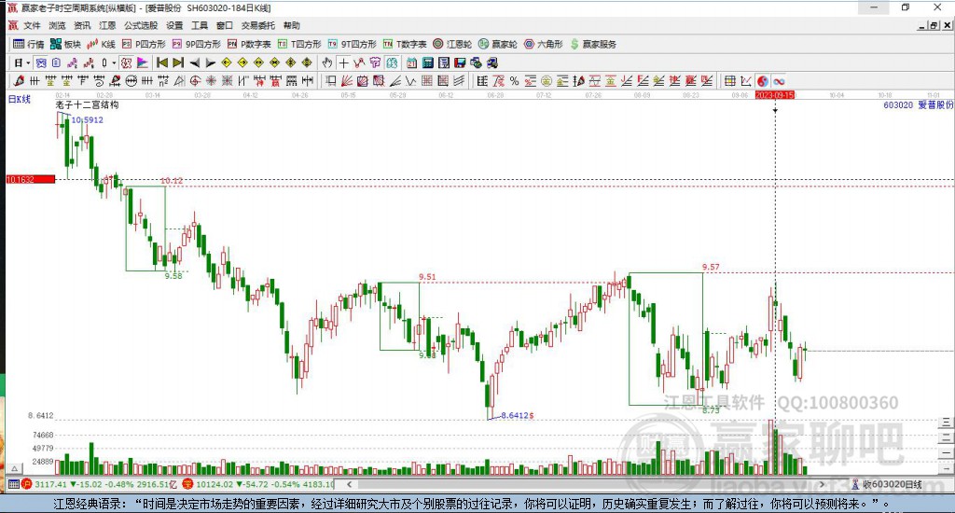955x513 pixels.
Task: Select the 收603020日线 bottom tab
Action: 886,484
